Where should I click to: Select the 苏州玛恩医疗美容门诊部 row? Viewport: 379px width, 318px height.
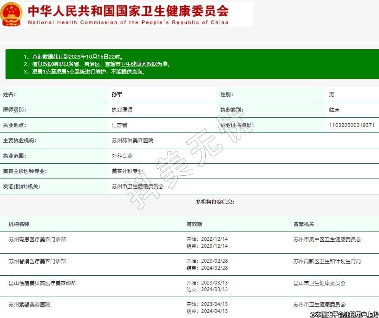(x=37, y=239)
